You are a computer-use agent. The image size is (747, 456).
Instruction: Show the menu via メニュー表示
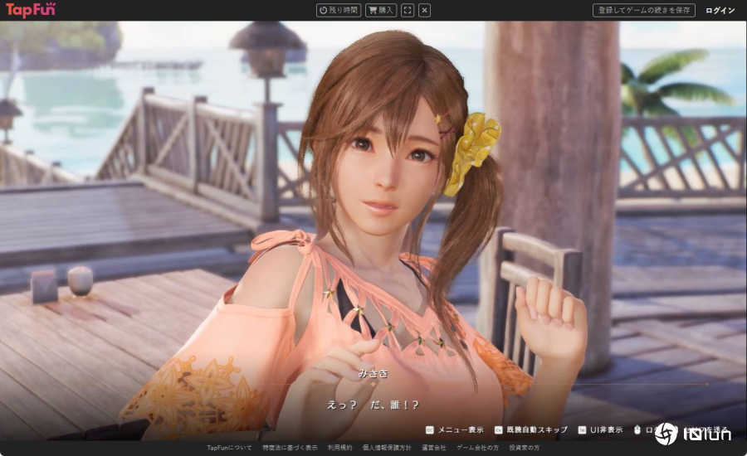[454, 430]
